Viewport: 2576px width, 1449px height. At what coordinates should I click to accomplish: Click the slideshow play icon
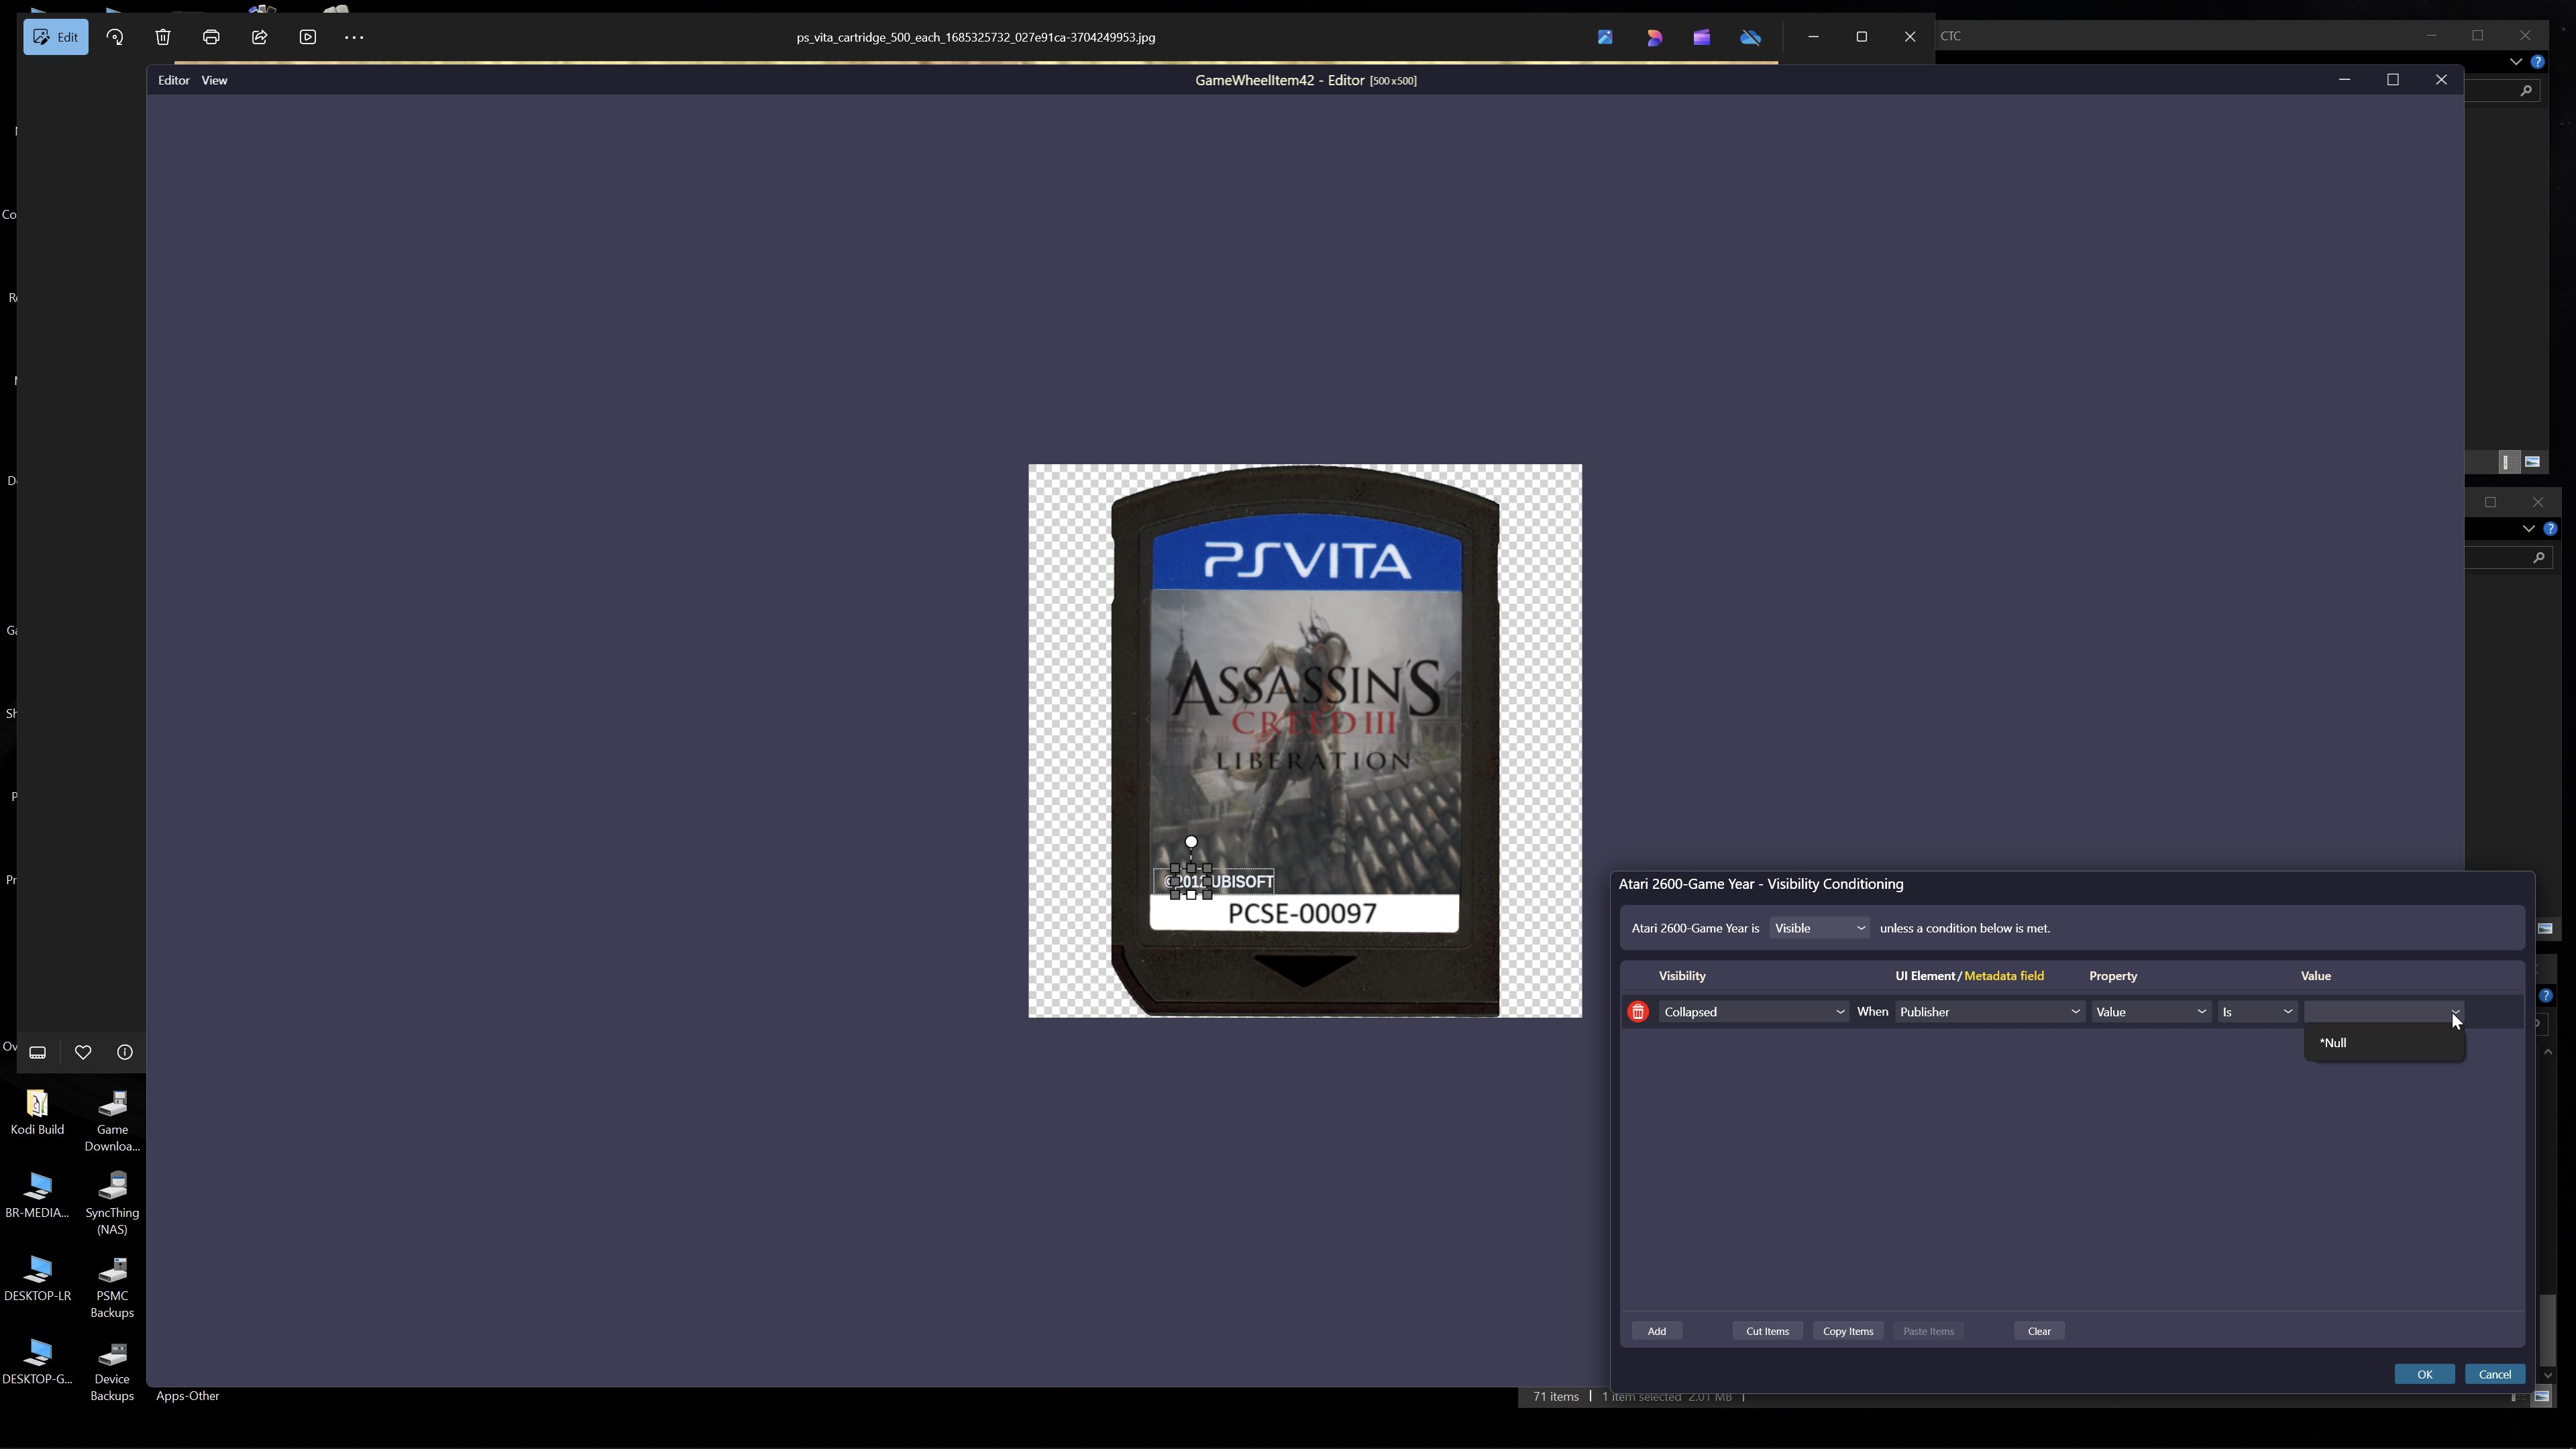[x=308, y=37]
